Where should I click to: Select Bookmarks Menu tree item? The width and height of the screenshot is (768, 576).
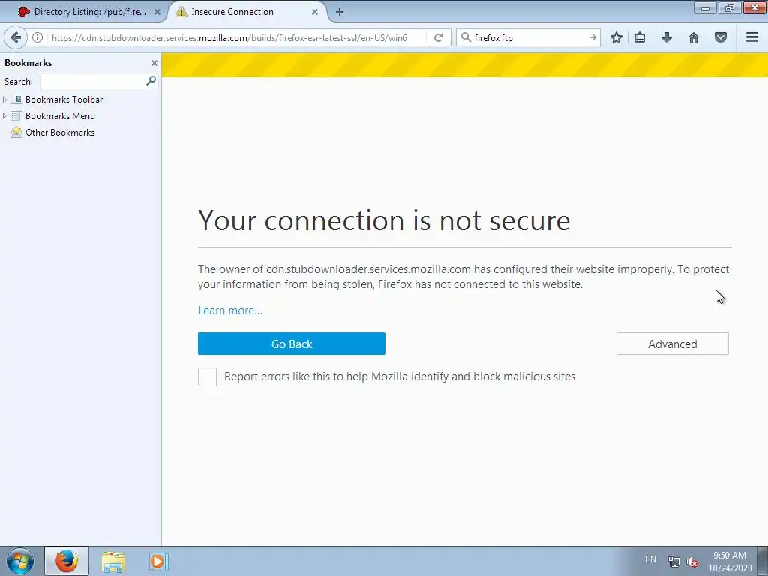[60, 116]
